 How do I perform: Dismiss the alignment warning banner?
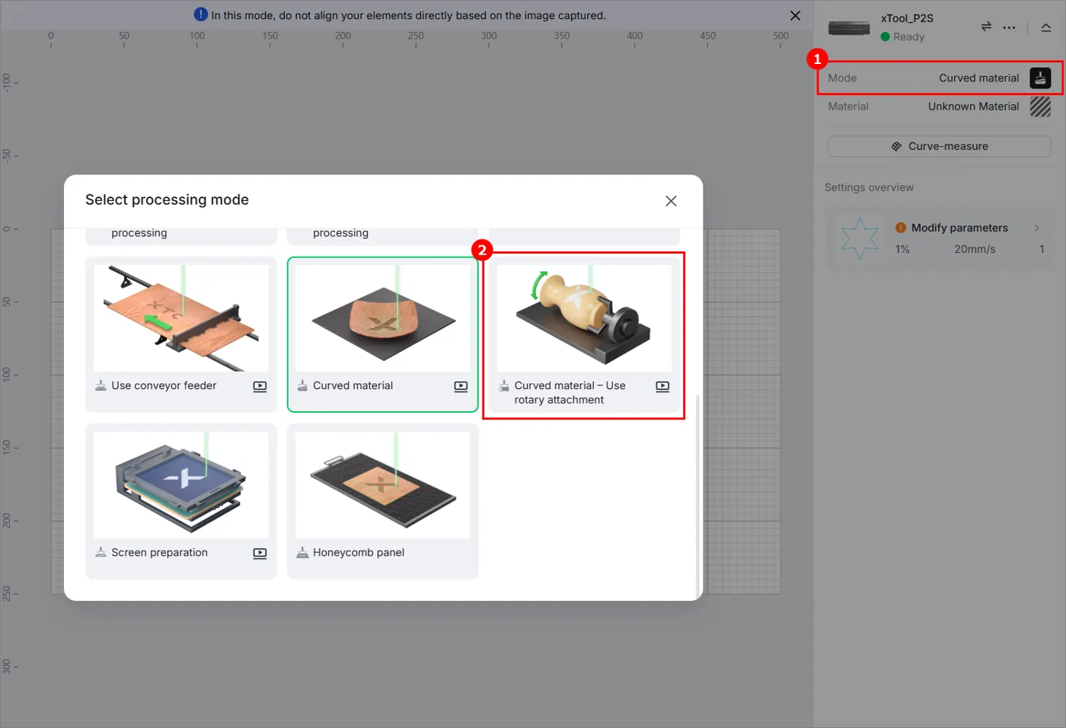795,15
